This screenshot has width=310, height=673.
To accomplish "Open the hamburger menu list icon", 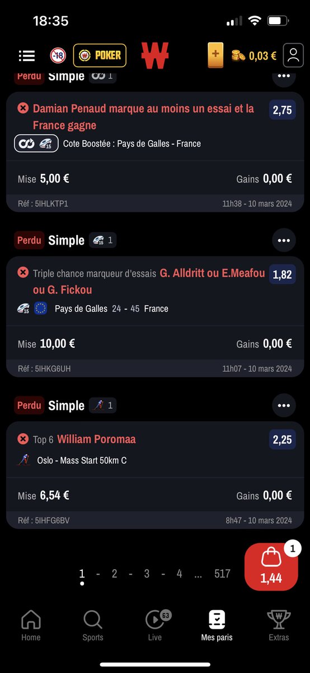I will (x=26, y=56).
